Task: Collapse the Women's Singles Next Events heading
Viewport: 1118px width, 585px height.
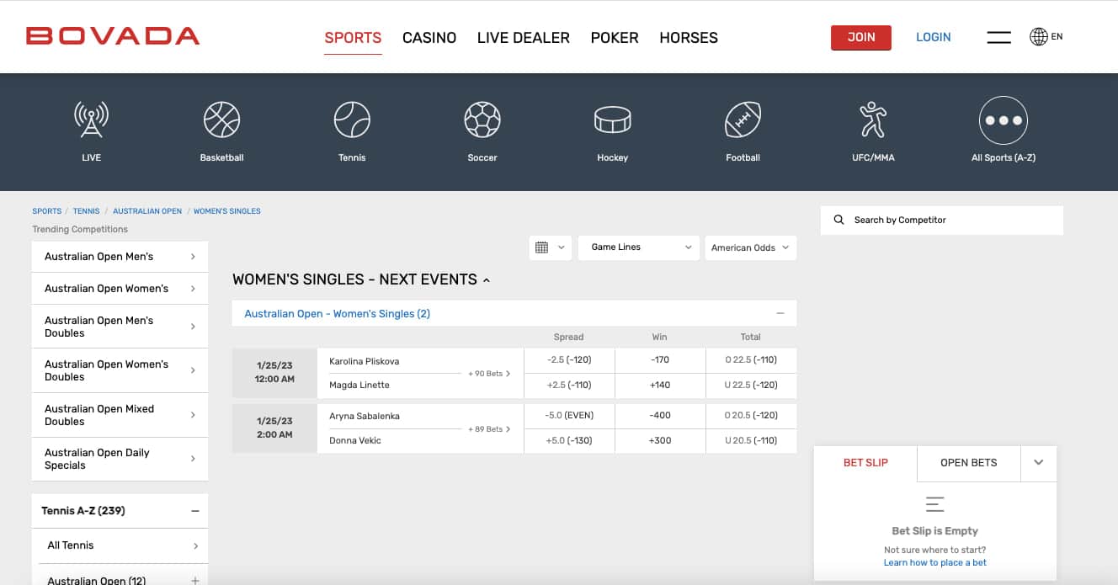Action: [361, 279]
